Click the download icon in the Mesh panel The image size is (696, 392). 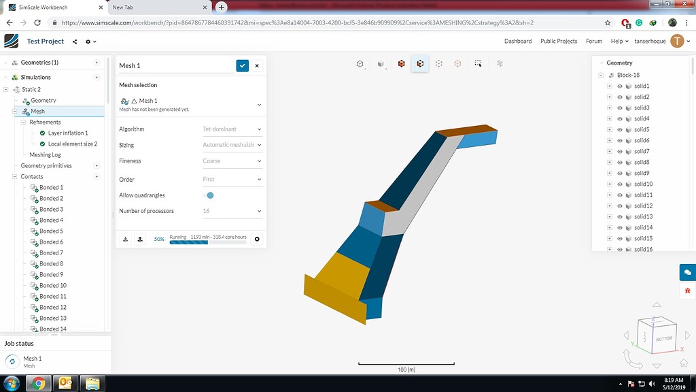pos(126,239)
